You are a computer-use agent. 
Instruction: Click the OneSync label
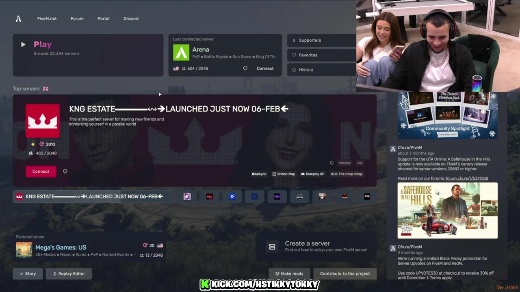tap(259, 174)
